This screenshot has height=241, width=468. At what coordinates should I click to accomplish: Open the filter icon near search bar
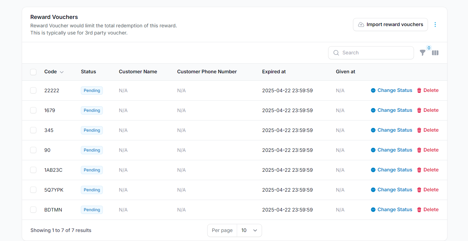423,53
